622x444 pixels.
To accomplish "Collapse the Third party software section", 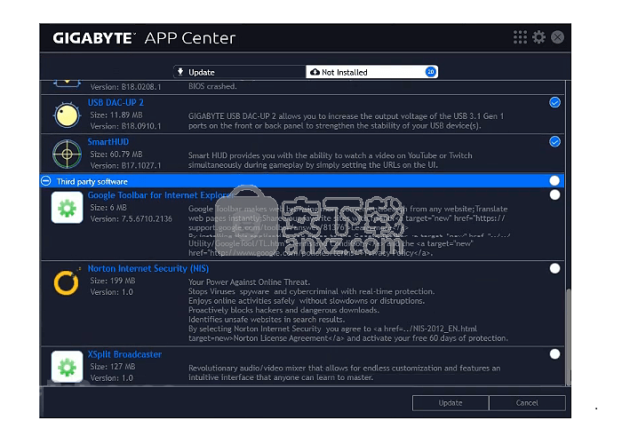I will (x=46, y=181).
